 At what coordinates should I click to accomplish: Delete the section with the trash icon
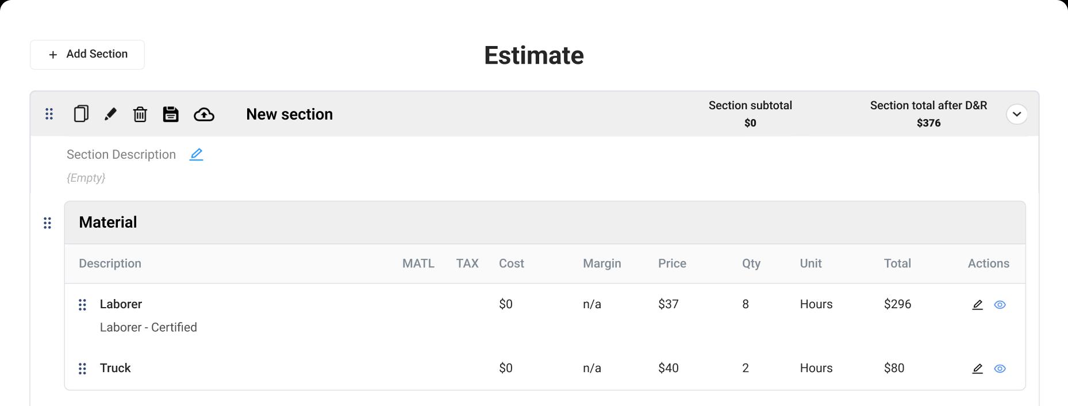(140, 114)
